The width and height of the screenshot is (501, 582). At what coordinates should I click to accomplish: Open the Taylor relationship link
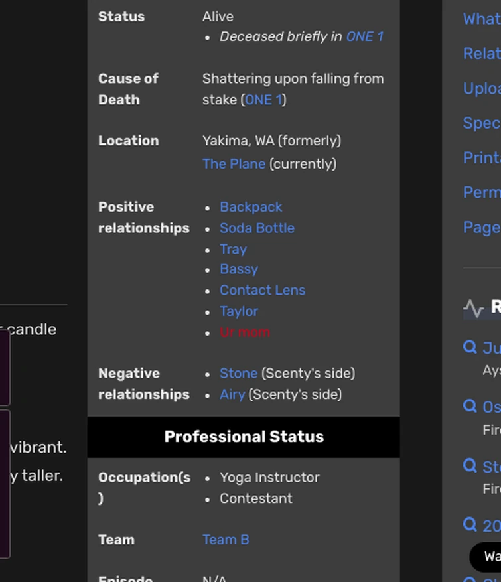(239, 311)
